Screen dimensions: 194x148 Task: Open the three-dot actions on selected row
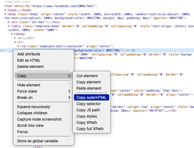click(x=2, y=51)
